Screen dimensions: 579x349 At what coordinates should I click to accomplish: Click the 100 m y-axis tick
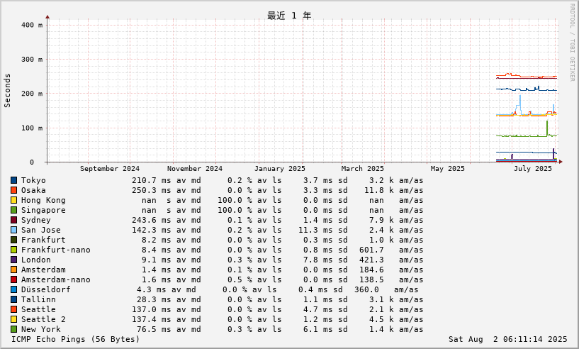pos(32,128)
